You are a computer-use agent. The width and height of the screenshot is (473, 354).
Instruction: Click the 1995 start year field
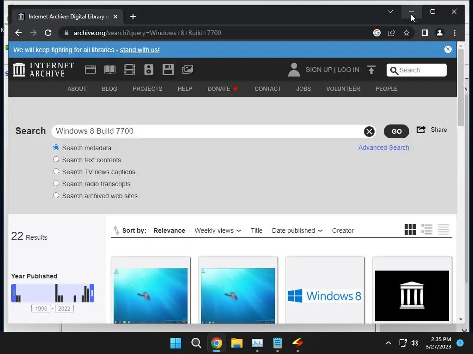(41, 308)
